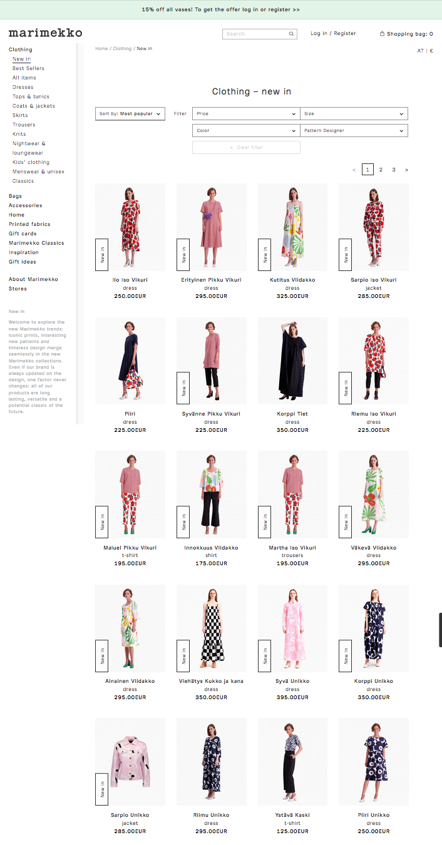This screenshot has height=845, width=442.
Task: Open Stores link
Action: click(x=18, y=289)
